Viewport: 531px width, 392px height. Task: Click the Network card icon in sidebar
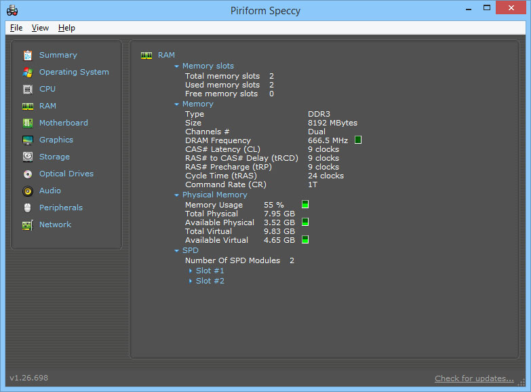[27, 225]
